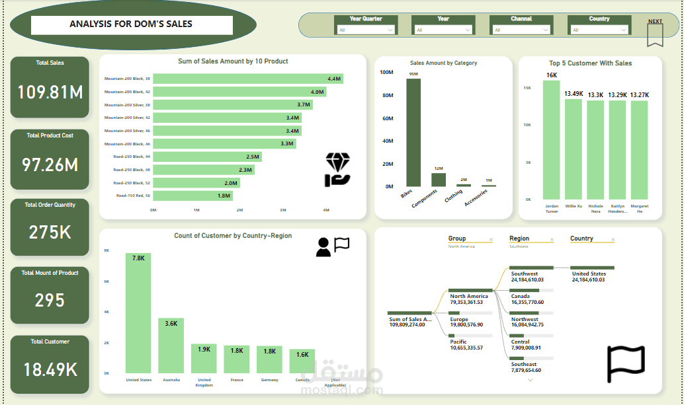Remove the Country level with its X
This screenshot has height=405, width=684.
[613, 240]
